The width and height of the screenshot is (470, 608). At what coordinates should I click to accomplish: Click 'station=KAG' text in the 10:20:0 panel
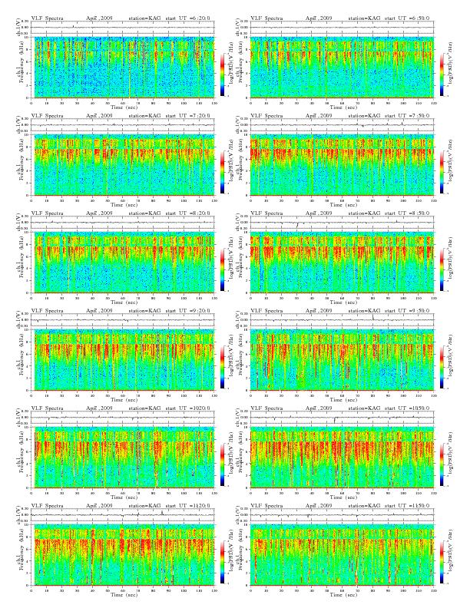144,408
